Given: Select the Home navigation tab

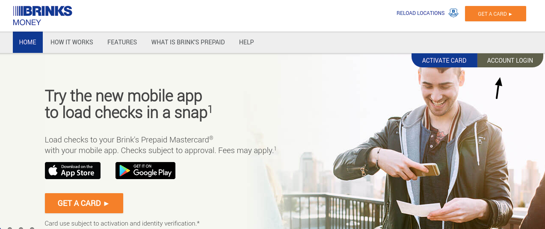Looking at the screenshot, I should [x=28, y=42].
